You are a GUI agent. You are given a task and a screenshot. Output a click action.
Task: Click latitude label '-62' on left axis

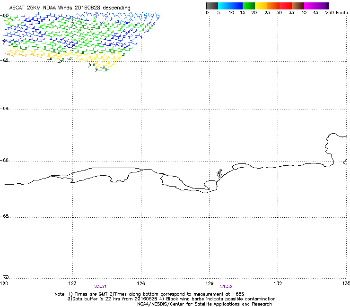click(4, 60)
